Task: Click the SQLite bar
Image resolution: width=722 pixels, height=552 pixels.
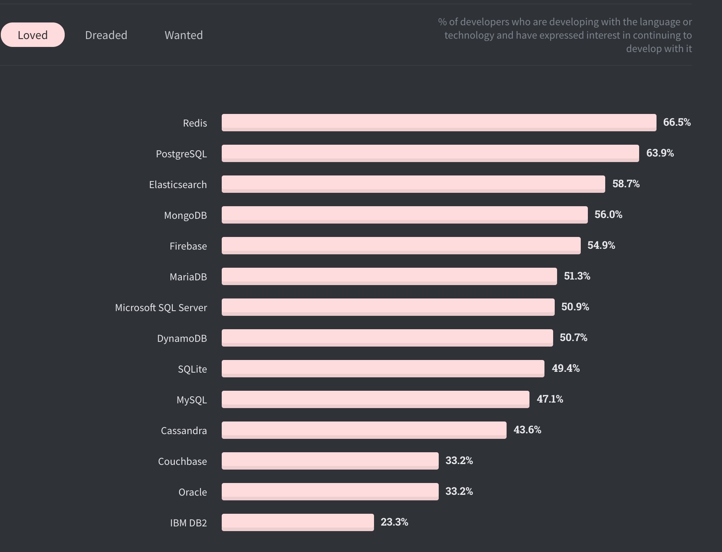Action: [x=383, y=369]
